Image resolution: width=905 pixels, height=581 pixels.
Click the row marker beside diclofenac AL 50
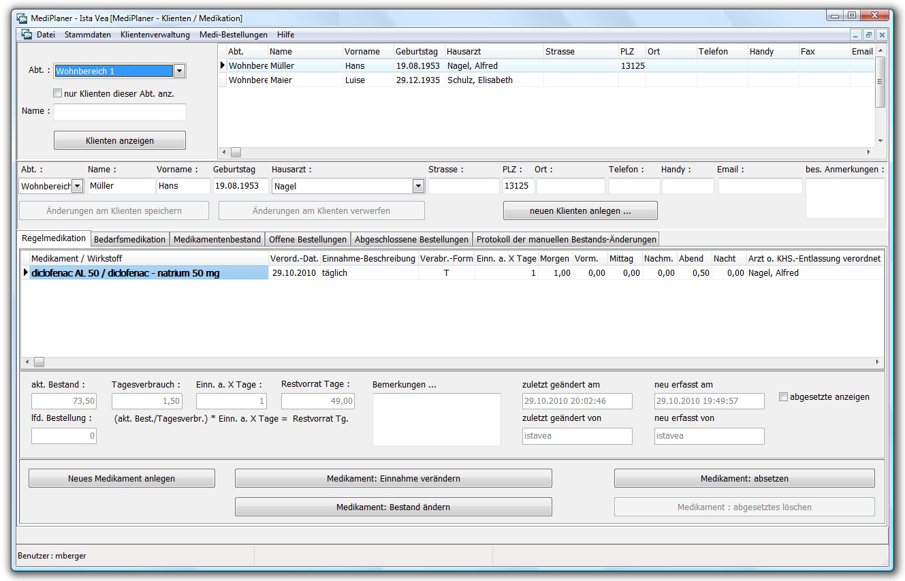point(26,273)
